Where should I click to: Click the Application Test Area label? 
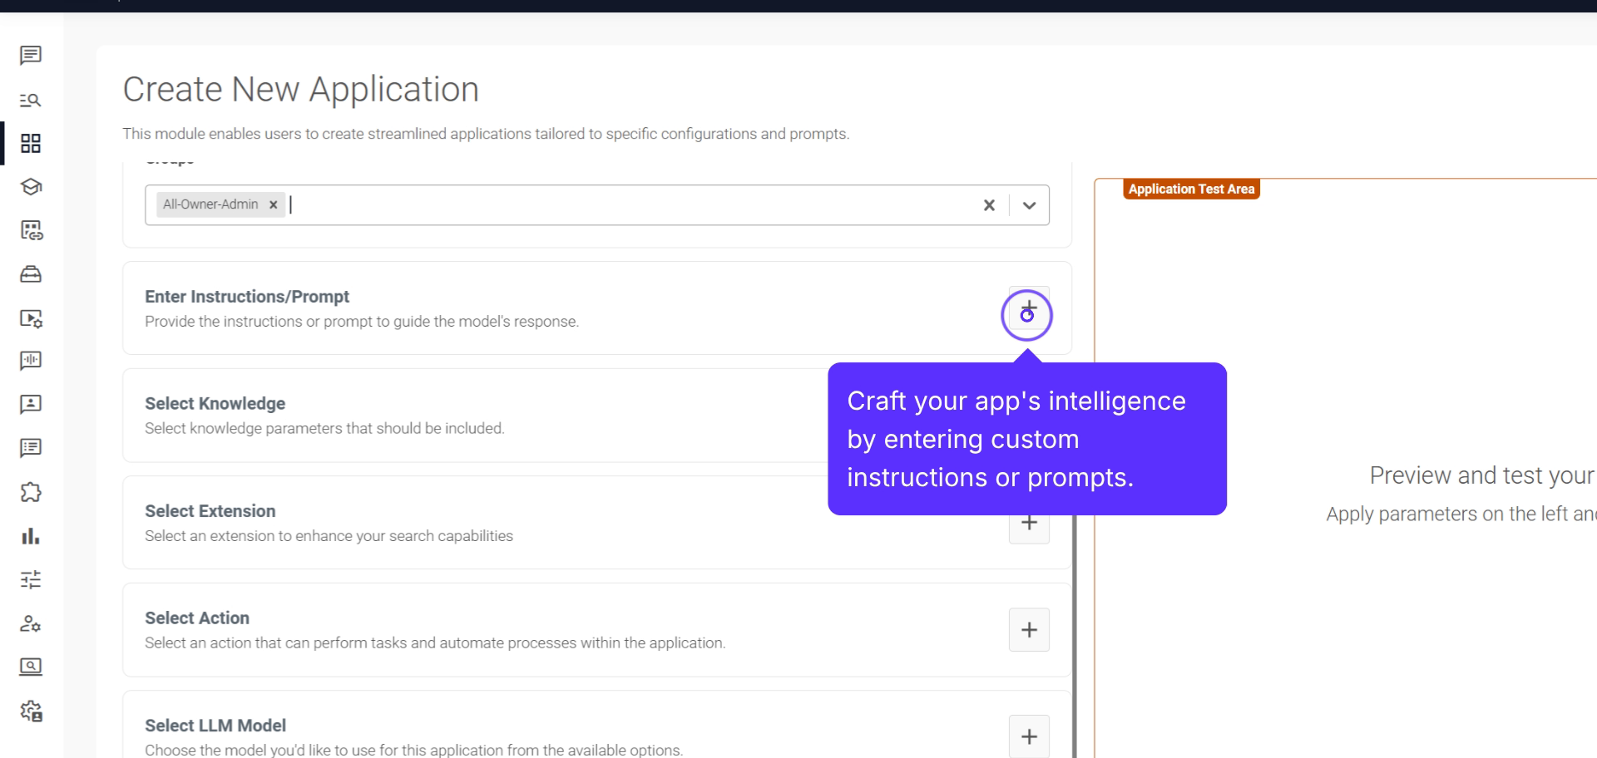tap(1191, 189)
